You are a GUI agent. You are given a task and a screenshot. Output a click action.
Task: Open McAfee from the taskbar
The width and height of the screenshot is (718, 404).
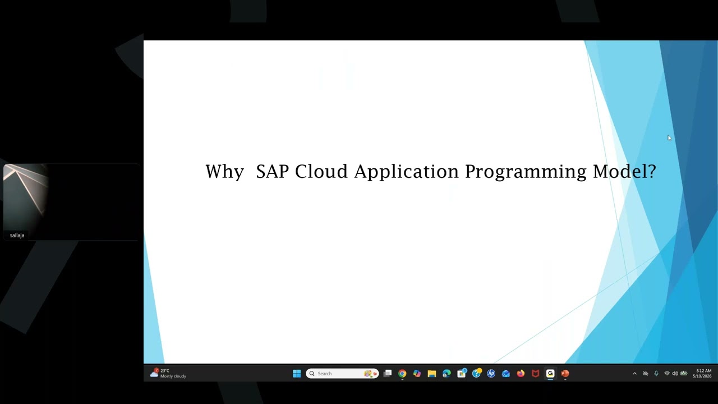(536, 374)
